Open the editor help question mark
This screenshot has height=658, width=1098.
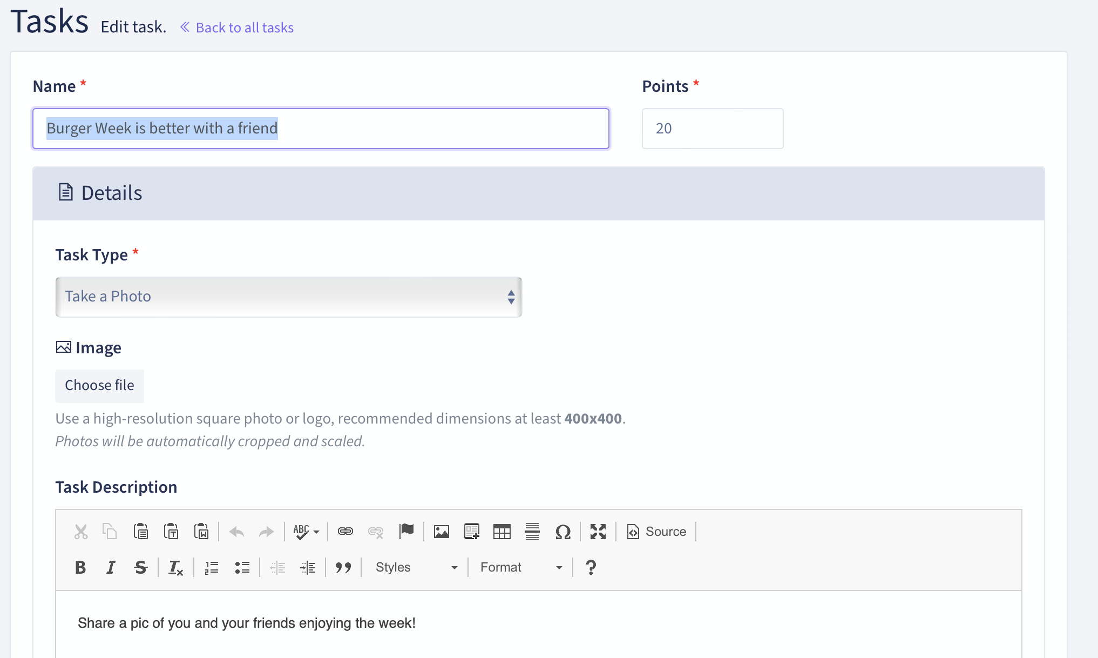[x=591, y=567]
